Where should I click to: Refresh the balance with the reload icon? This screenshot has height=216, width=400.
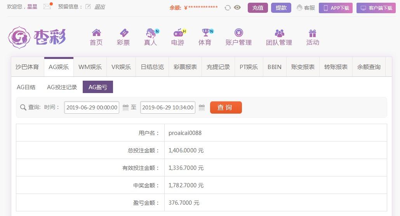228,8
